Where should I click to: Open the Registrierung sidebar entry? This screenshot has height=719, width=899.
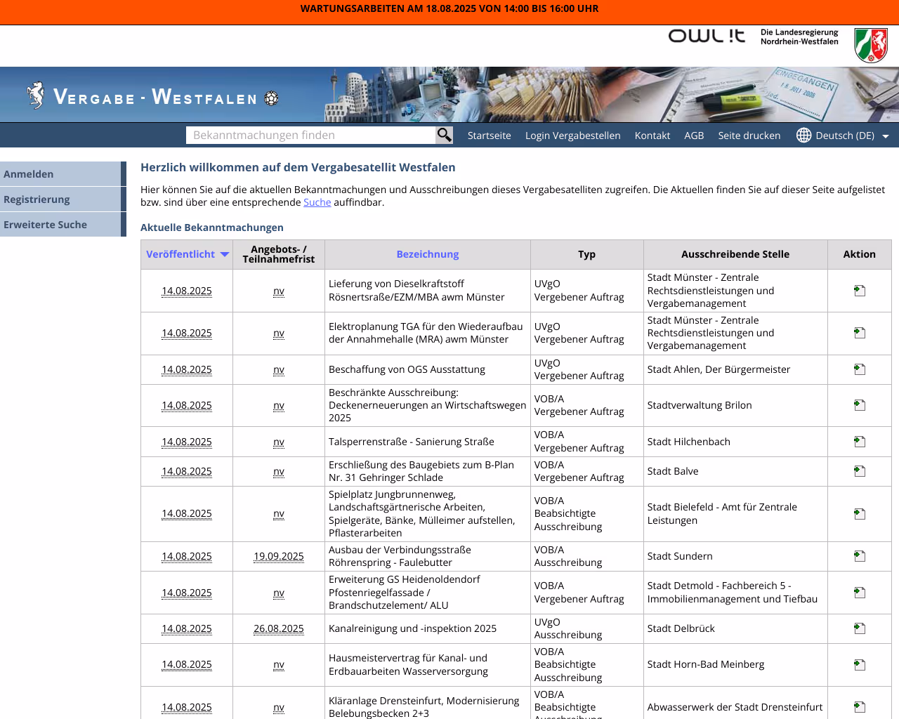coord(37,199)
